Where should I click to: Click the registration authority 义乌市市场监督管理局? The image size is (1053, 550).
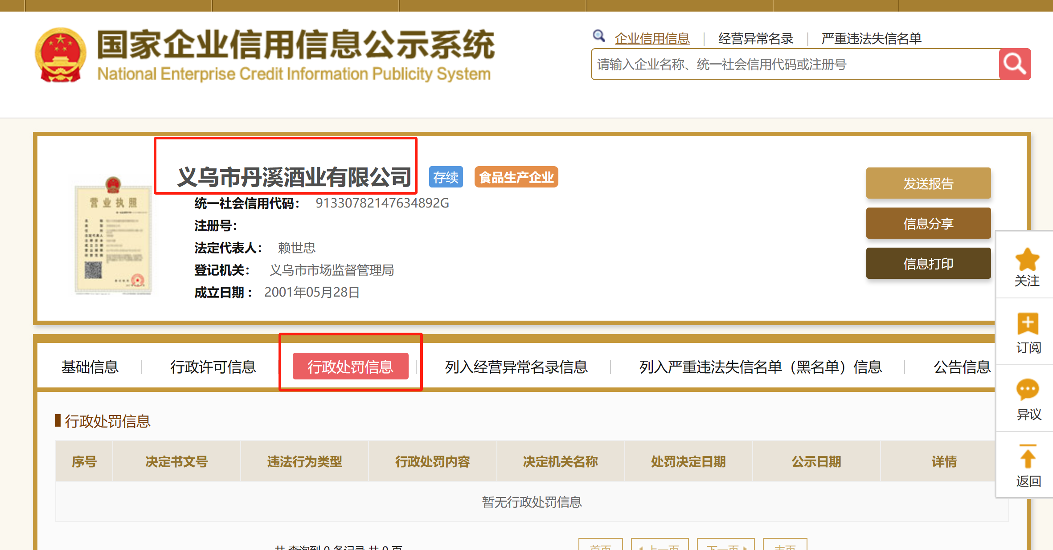(x=332, y=270)
